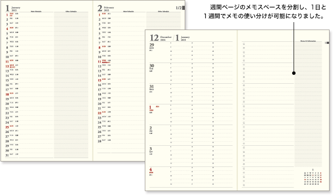Select day 29 MON on weekly page

[x=152, y=47]
